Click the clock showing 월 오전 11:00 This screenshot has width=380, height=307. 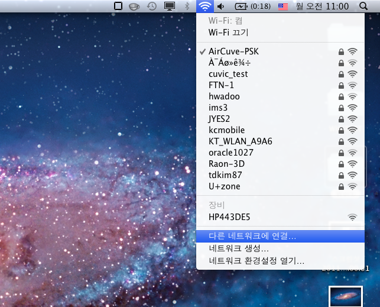click(321, 7)
